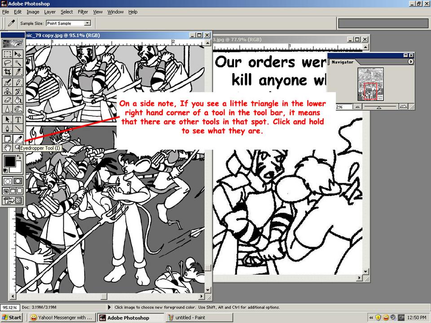The image size is (431, 323).
Task: Open the Image menu
Action: tap(33, 12)
